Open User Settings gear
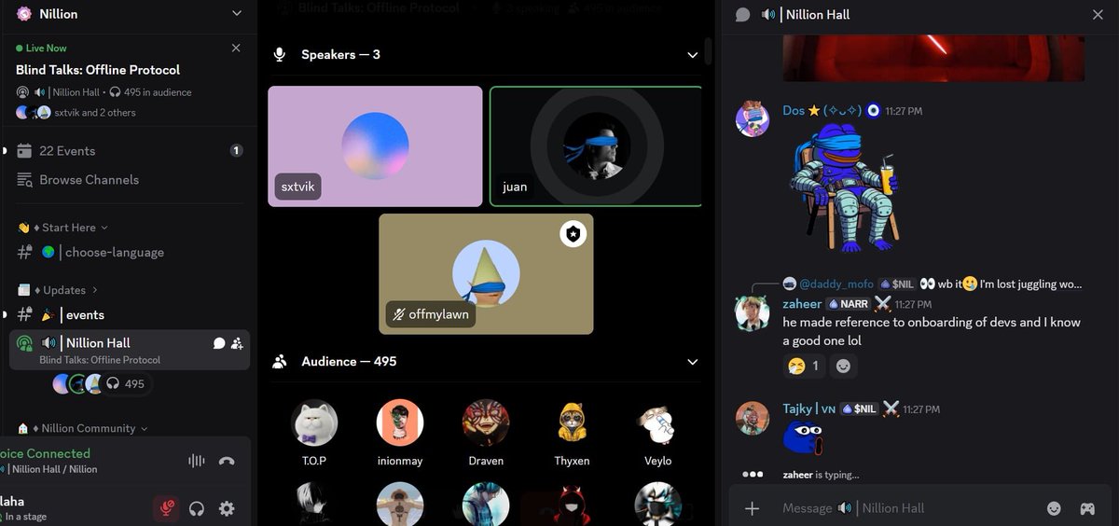Viewport: 1119px width, 526px height. 227,508
